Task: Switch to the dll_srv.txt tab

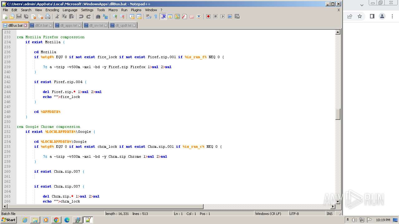Action: pos(96,25)
